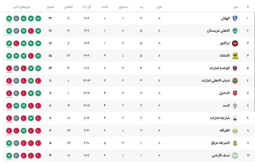Click السد's underlined leftmost L badge

tap(9, 105)
